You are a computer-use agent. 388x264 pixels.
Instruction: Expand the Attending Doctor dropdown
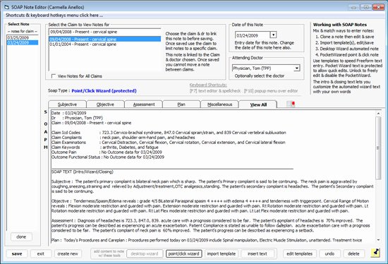click(296, 68)
